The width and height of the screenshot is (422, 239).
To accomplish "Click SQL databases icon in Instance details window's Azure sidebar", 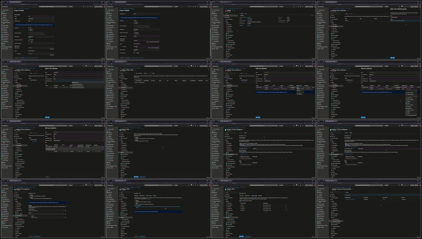I will [x=2, y=32].
